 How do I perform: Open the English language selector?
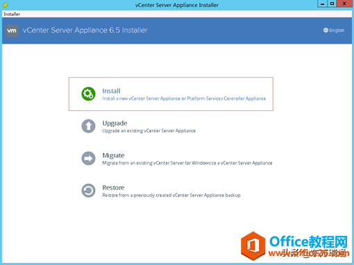pos(334,31)
